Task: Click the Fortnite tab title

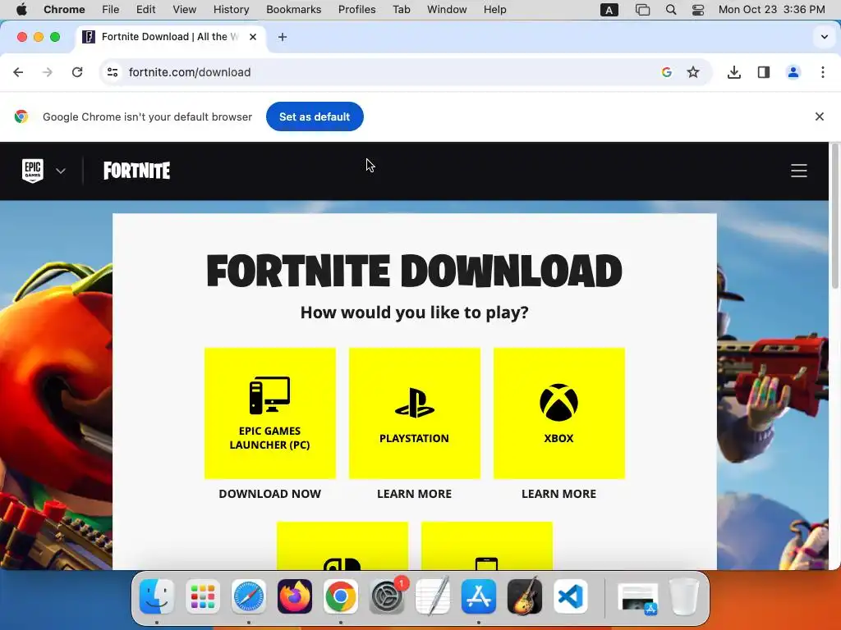Action: (170, 37)
